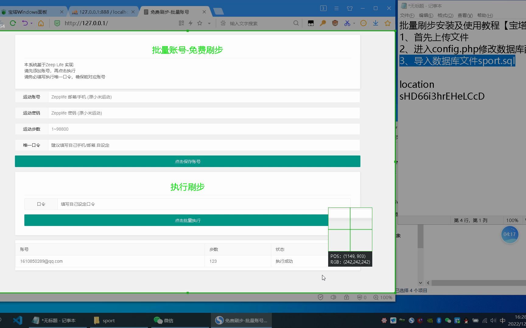Click the vertical scrollbar down arrow
This screenshot has height=328, width=526.
click(x=420, y=283)
